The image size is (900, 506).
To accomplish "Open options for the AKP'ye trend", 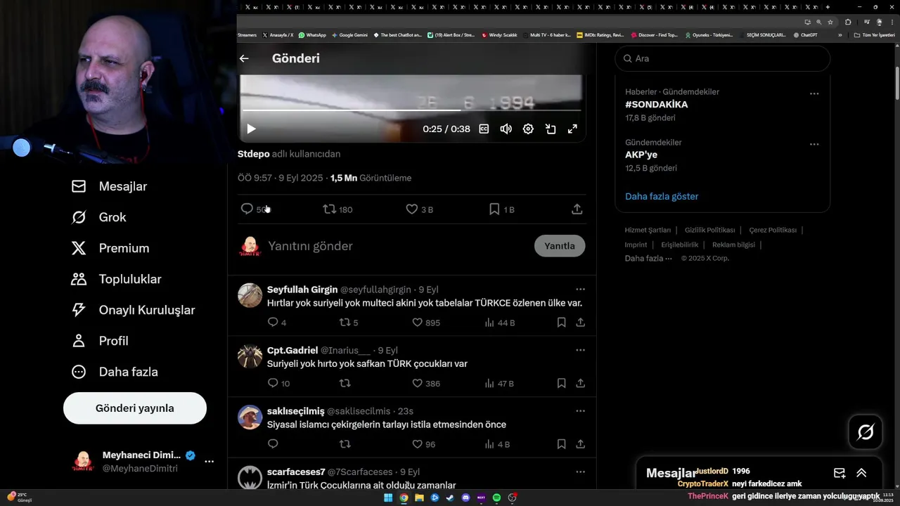I will click(814, 144).
